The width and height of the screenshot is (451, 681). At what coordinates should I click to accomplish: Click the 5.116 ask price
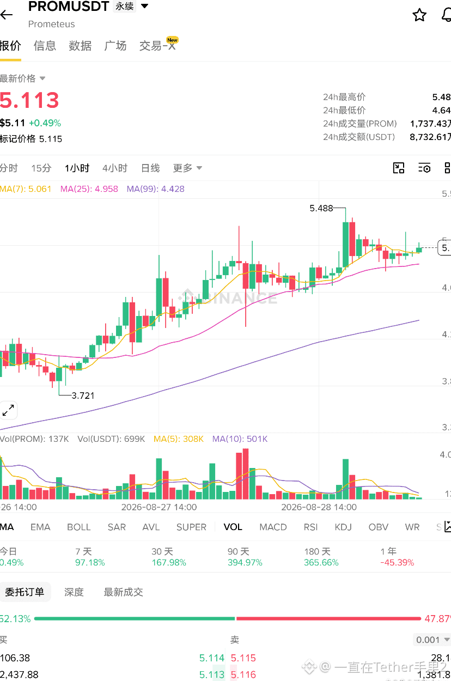point(243,675)
